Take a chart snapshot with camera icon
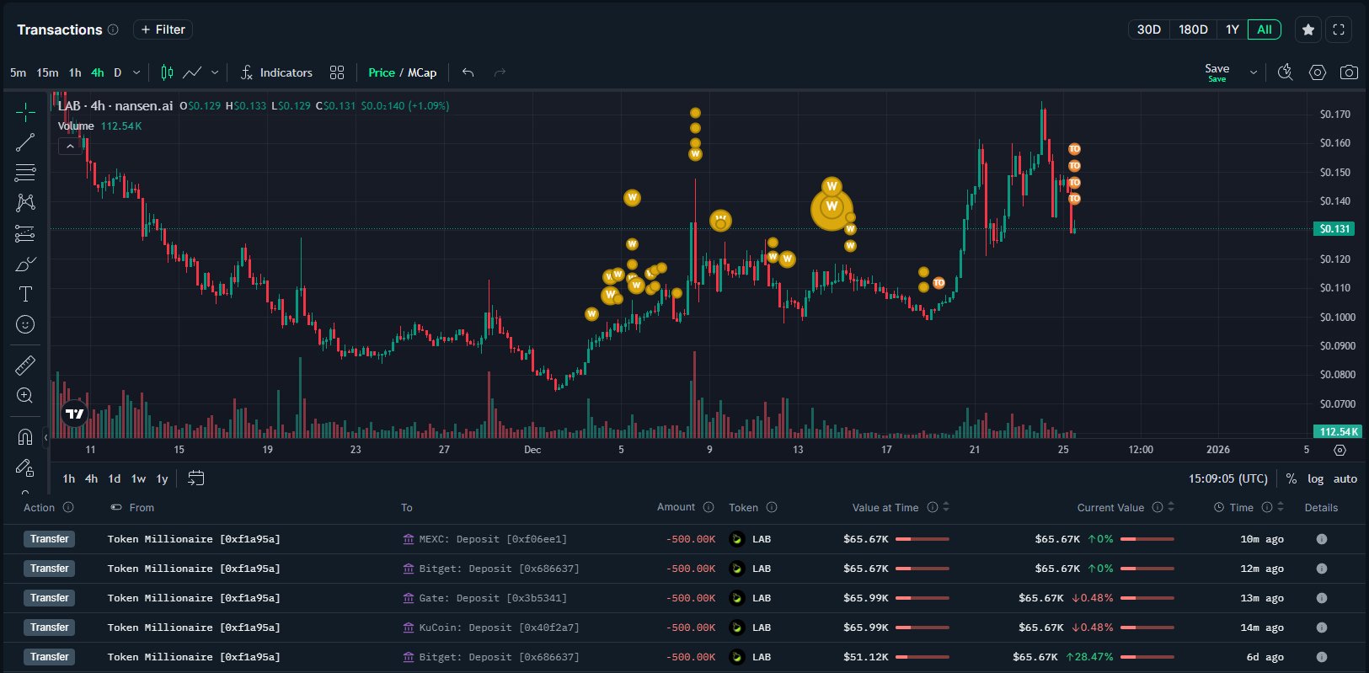Viewport: 1369px width, 673px height. pos(1349,72)
